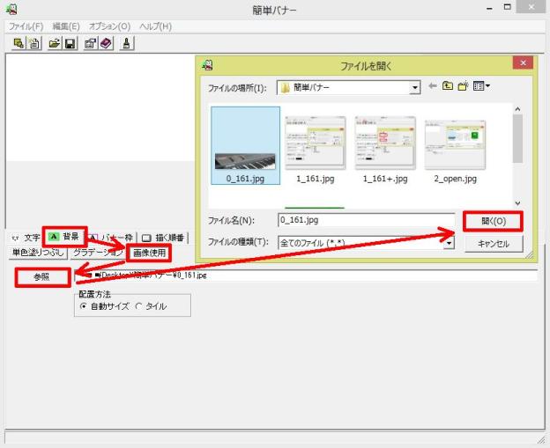Click the ファイル名 input field

click(367, 220)
